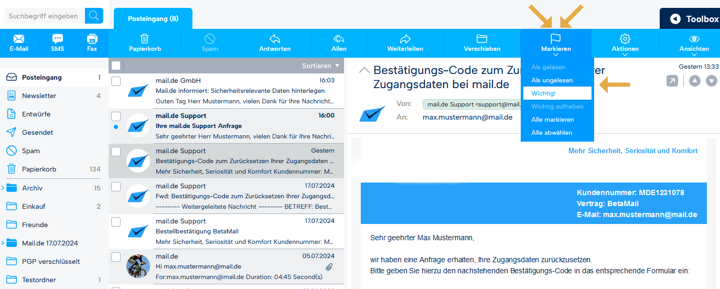Check the 'Ihre mail.de Support Anfrage' checkbox

pos(116,116)
